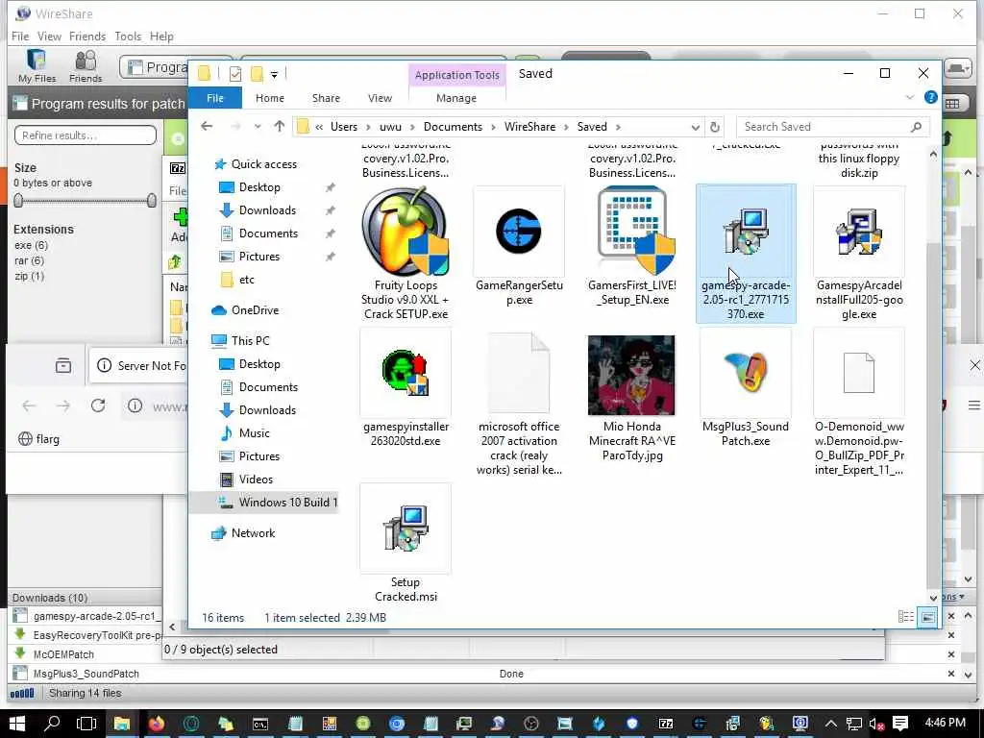Image resolution: width=984 pixels, height=738 pixels.
Task: Show hidden system tray icons
Action: (x=831, y=724)
